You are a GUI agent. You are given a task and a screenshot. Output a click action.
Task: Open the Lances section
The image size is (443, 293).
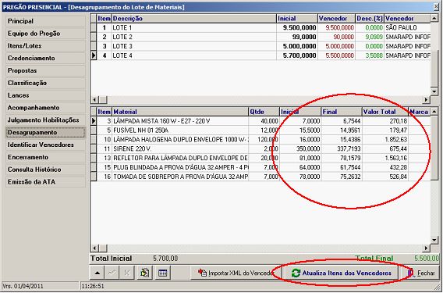(x=45, y=95)
